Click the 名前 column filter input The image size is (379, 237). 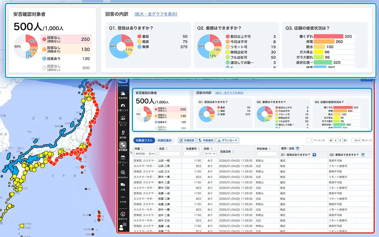169,154
